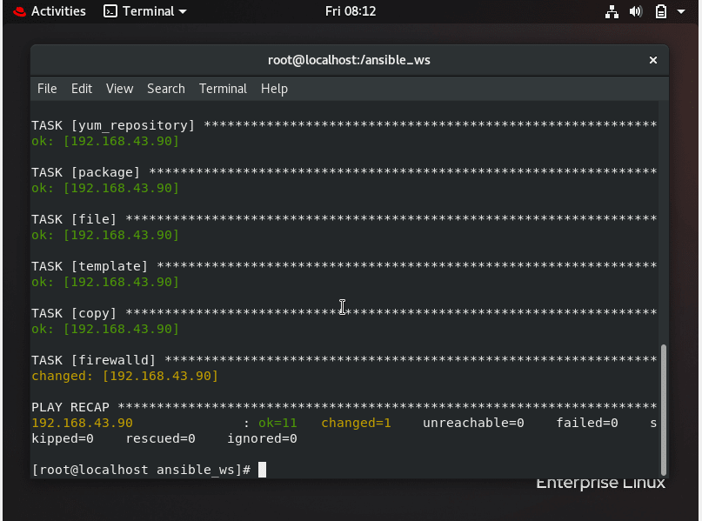
Task: Click the changed=1 value
Action: click(x=356, y=423)
